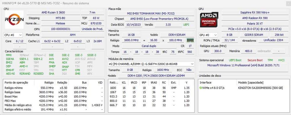Click the AMD Ryzen 5 3600 field
The height and width of the screenshot is (115, 291).
tap(53, 12)
